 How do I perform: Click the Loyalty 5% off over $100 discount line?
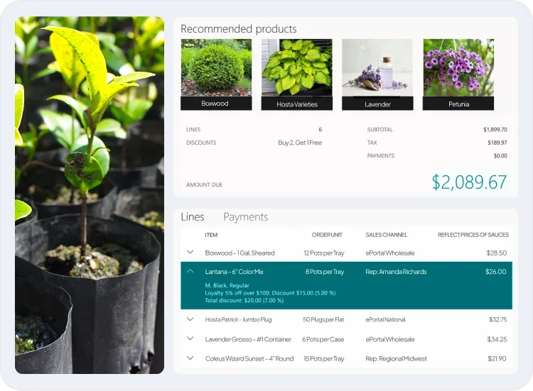[270, 293]
